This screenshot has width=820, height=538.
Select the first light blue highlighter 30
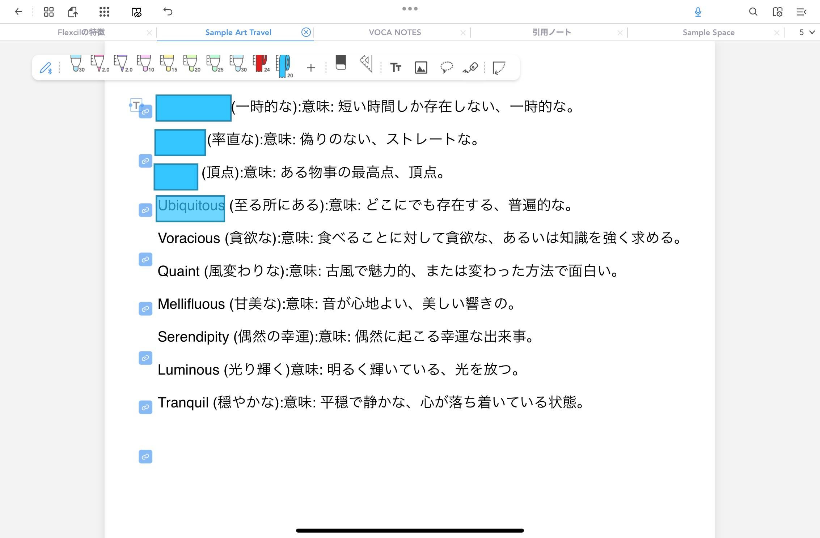[76, 64]
